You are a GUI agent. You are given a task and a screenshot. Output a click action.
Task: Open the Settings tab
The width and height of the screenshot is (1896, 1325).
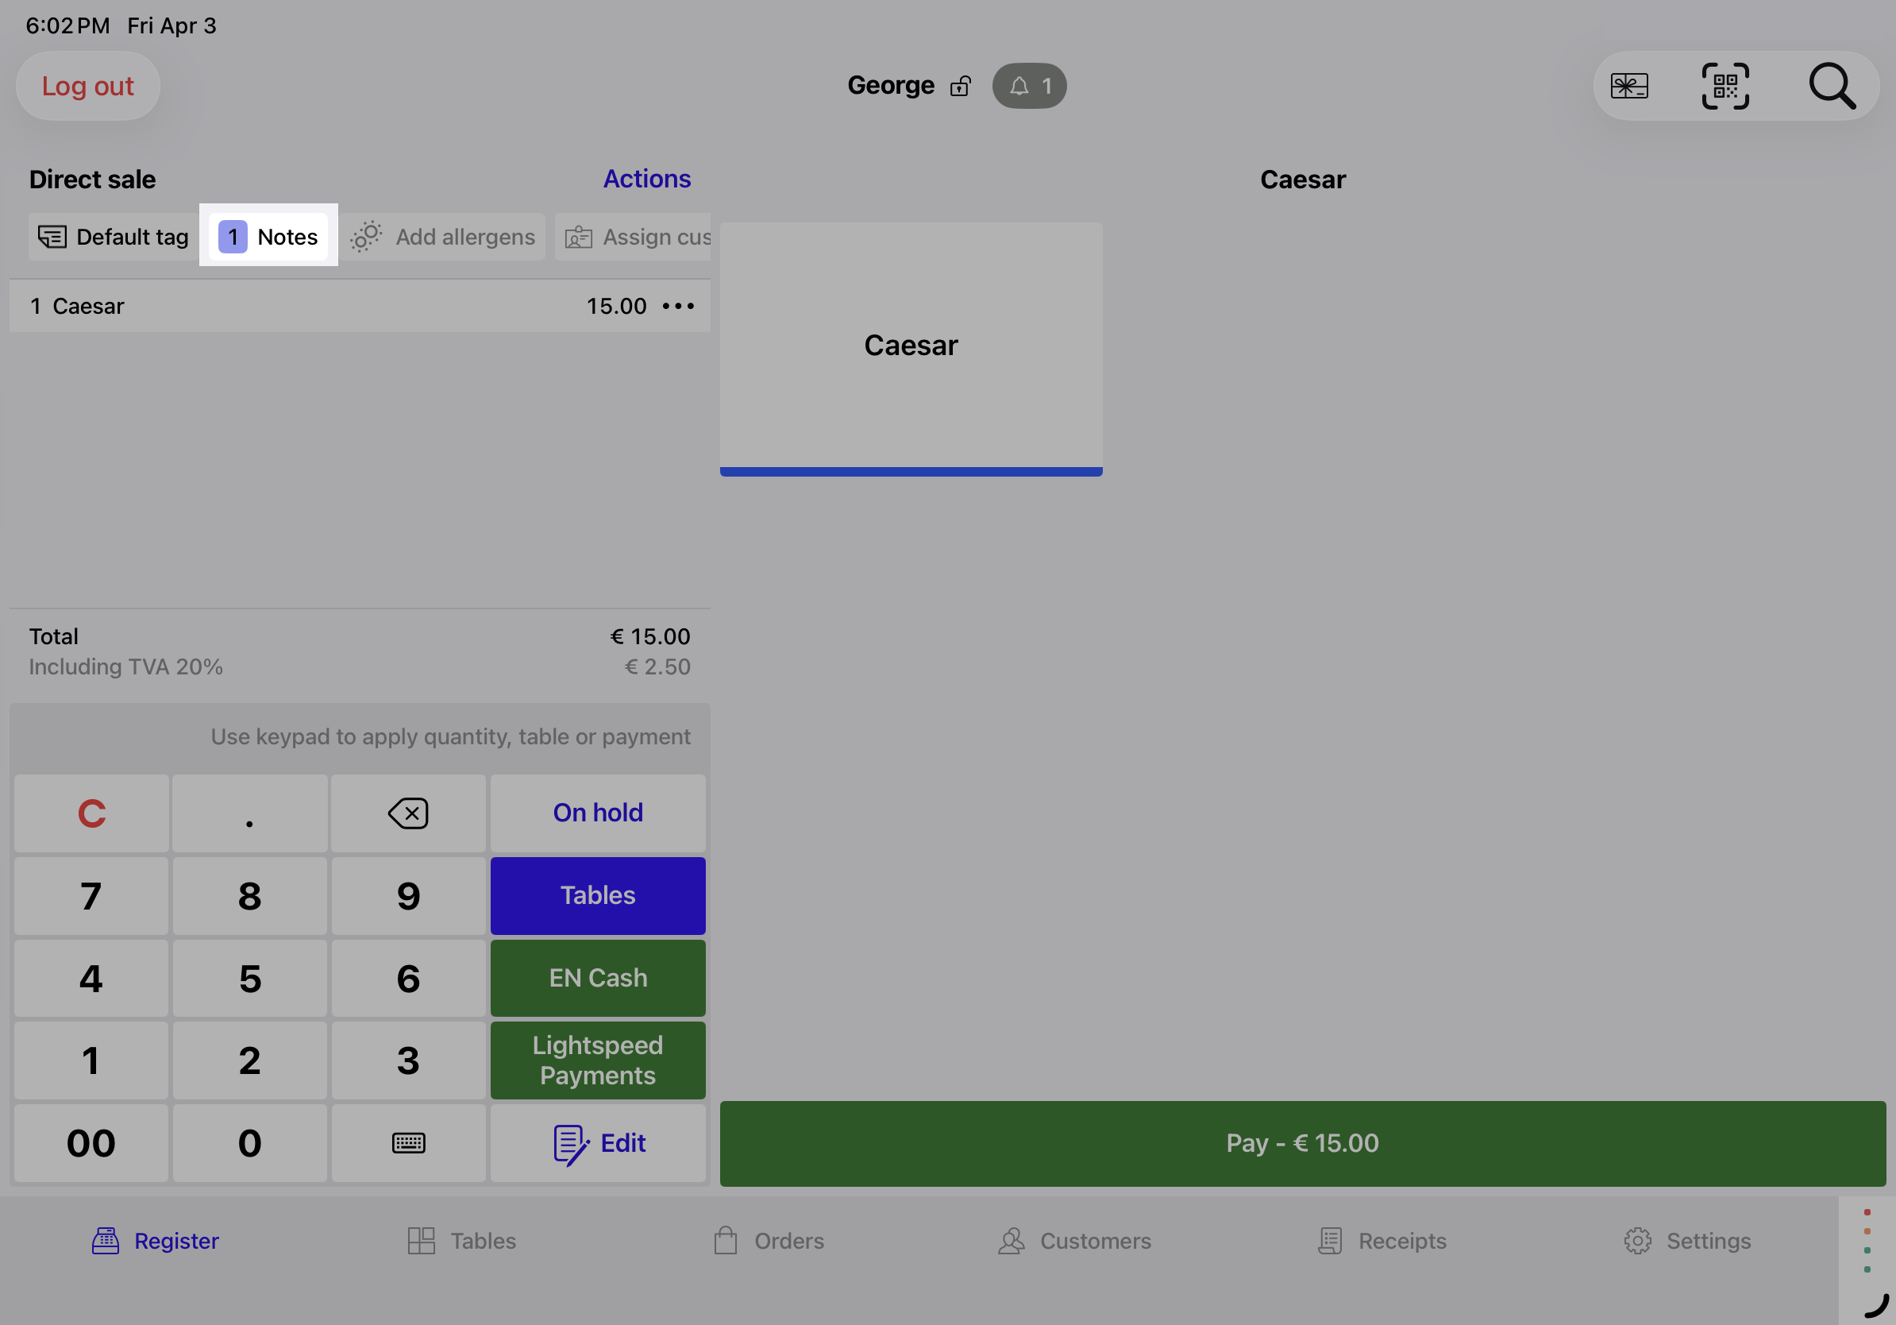click(x=1686, y=1240)
